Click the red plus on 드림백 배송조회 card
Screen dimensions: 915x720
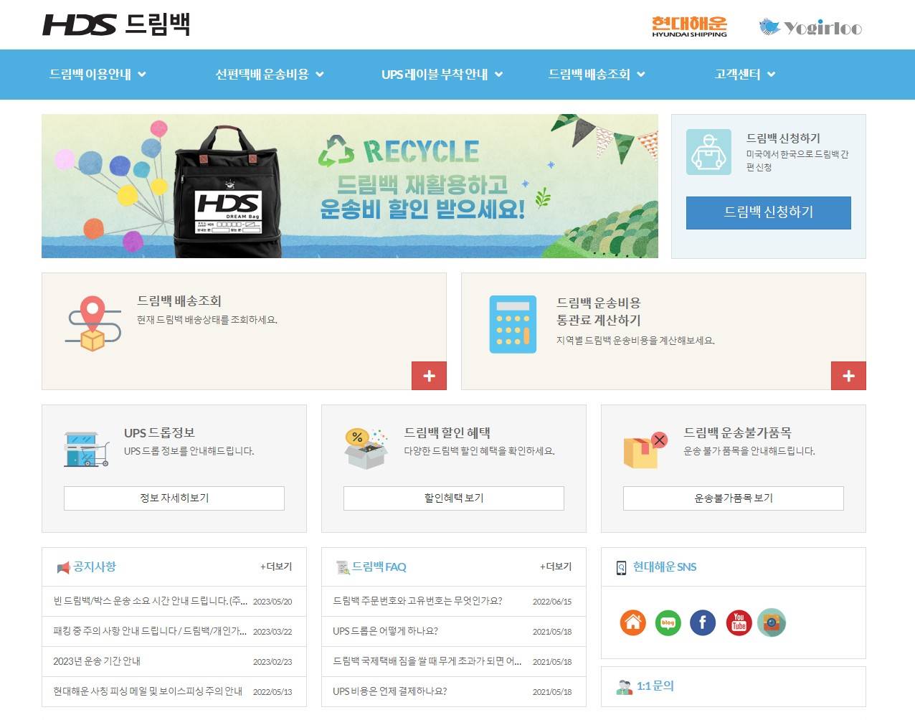[429, 376]
